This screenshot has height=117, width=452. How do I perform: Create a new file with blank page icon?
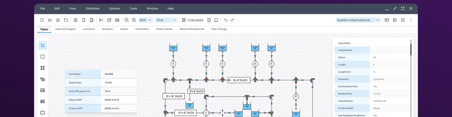(42, 20)
